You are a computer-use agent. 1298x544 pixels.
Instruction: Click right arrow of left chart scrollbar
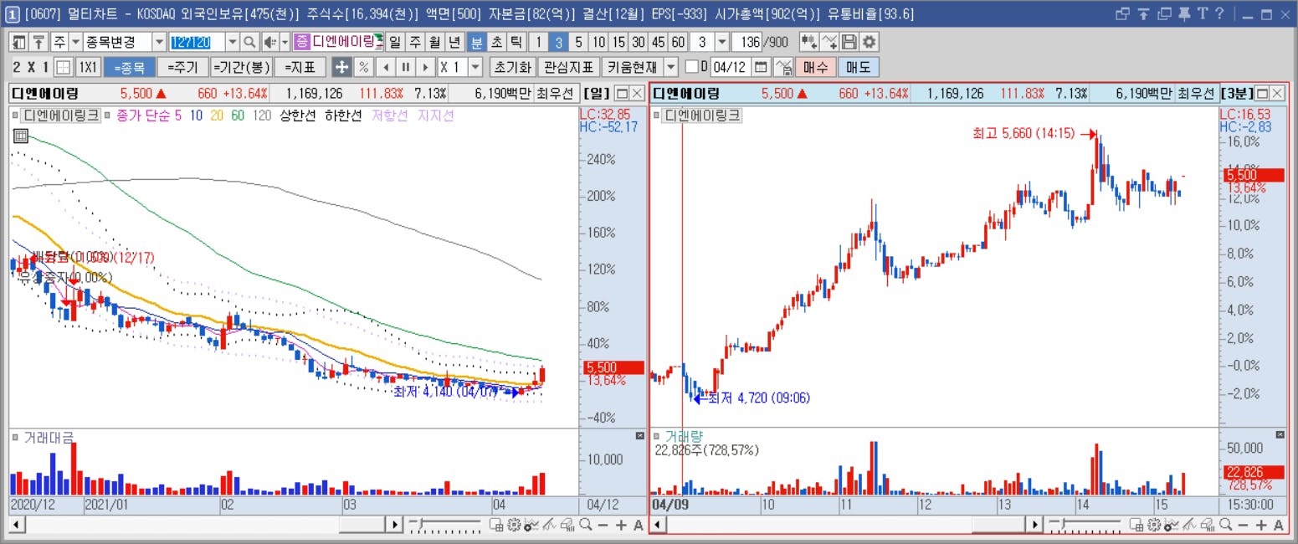pos(395,525)
